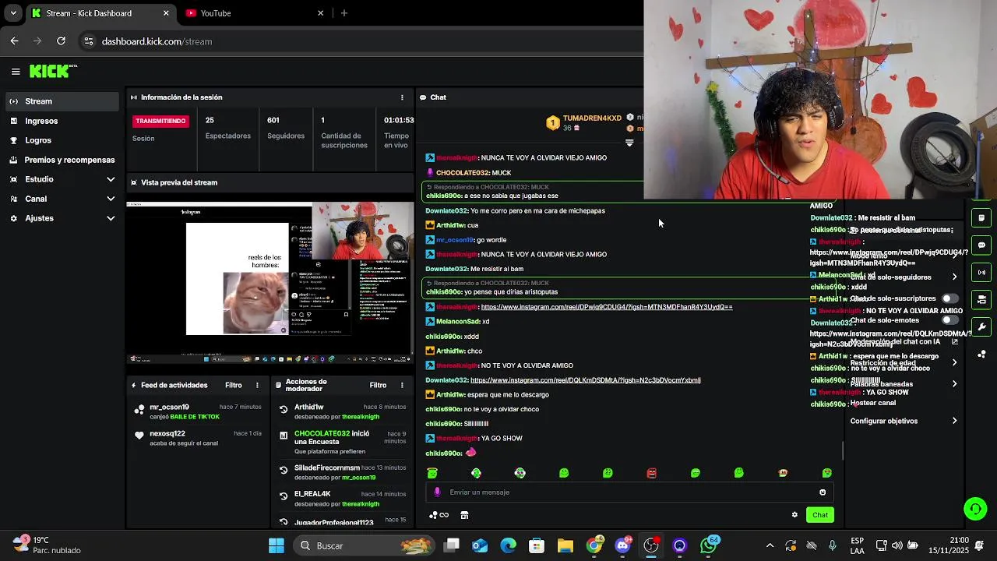The height and width of the screenshot is (561, 997).
Task: Toggle Chat de solo-suscriptores switch
Action: [949, 298]
